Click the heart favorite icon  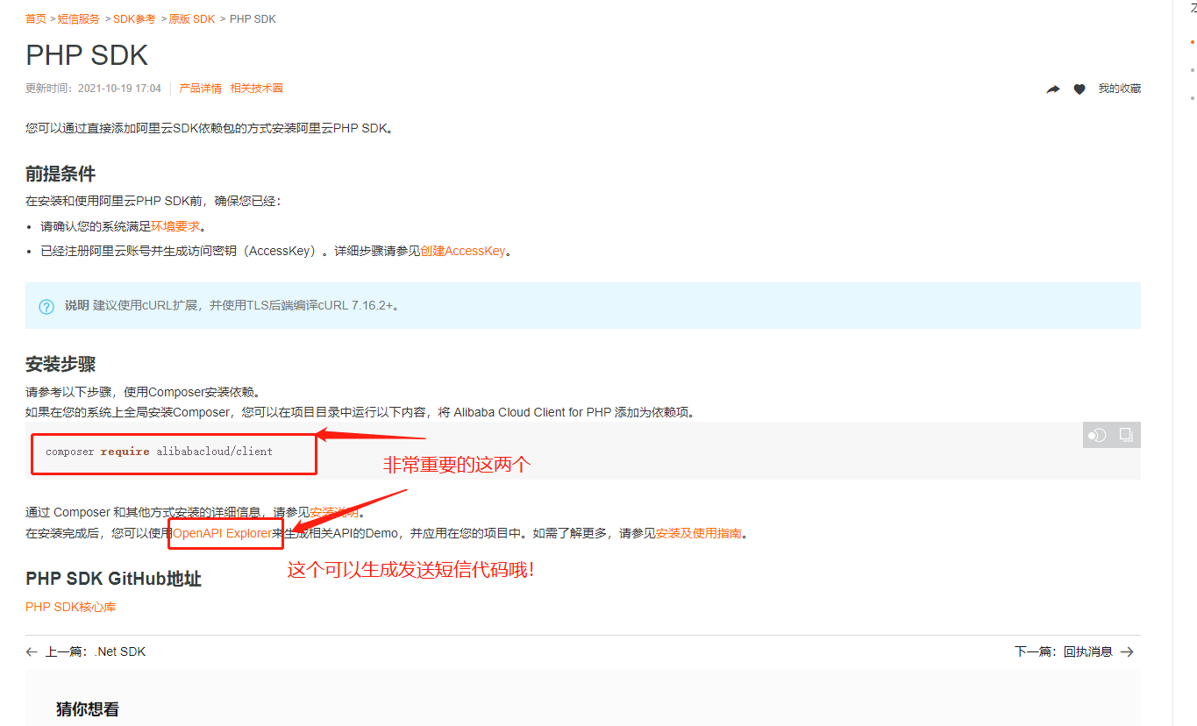click(1079, 89)
